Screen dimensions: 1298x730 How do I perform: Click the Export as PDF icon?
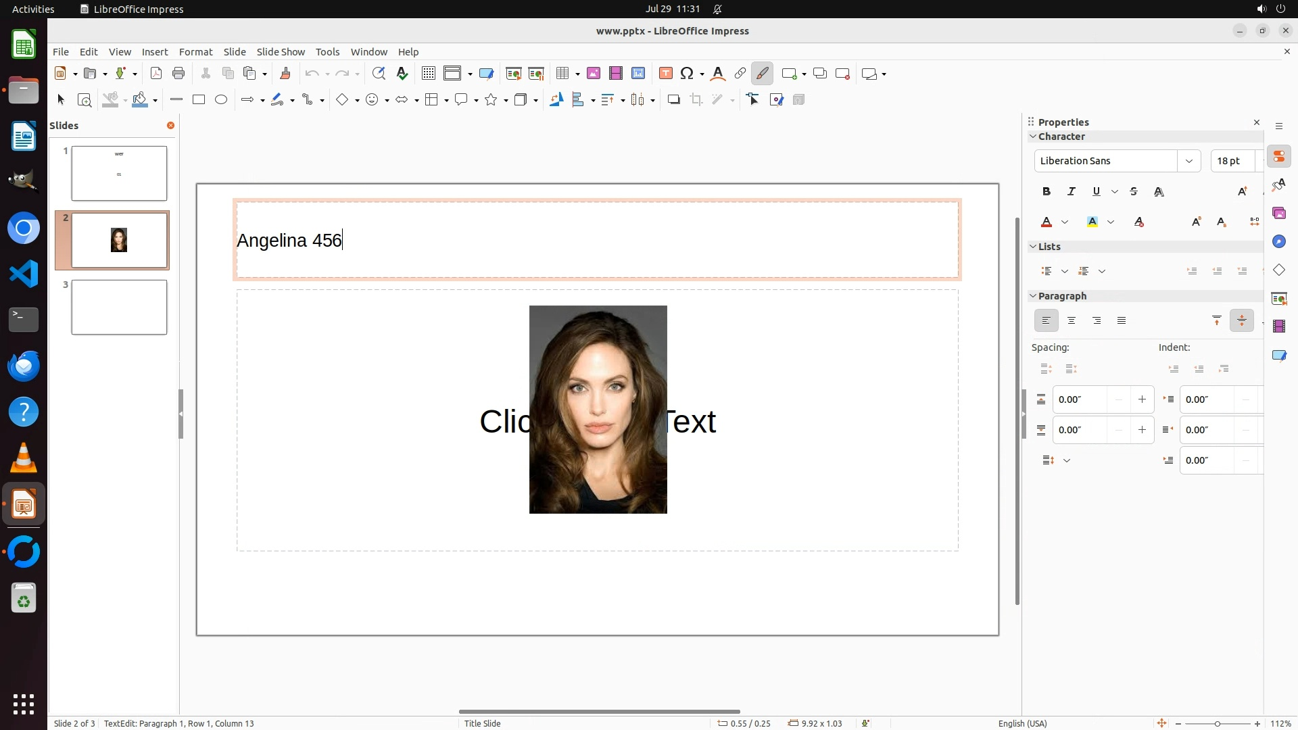coord(156,74)
